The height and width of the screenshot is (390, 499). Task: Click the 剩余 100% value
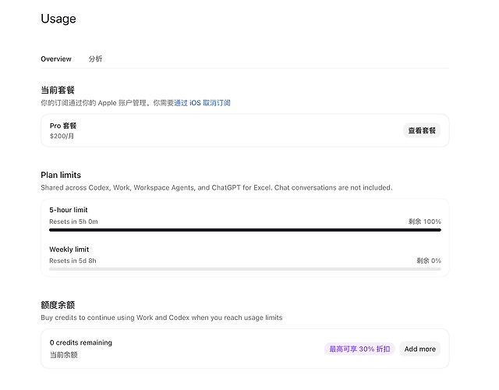[x=424, y=222]
